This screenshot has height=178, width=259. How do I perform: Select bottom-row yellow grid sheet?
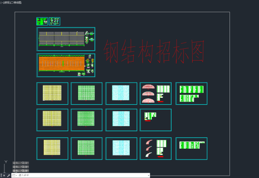pyautogui.click(x=53, y=149)
